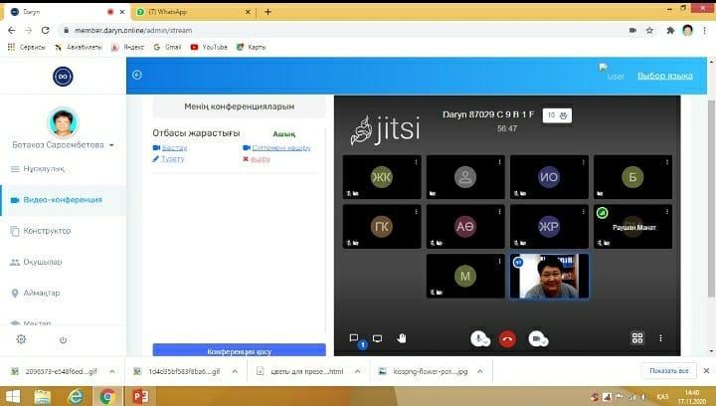Open the Jitsi chat panel
This screenshot has width=716, height=406.
353,337
